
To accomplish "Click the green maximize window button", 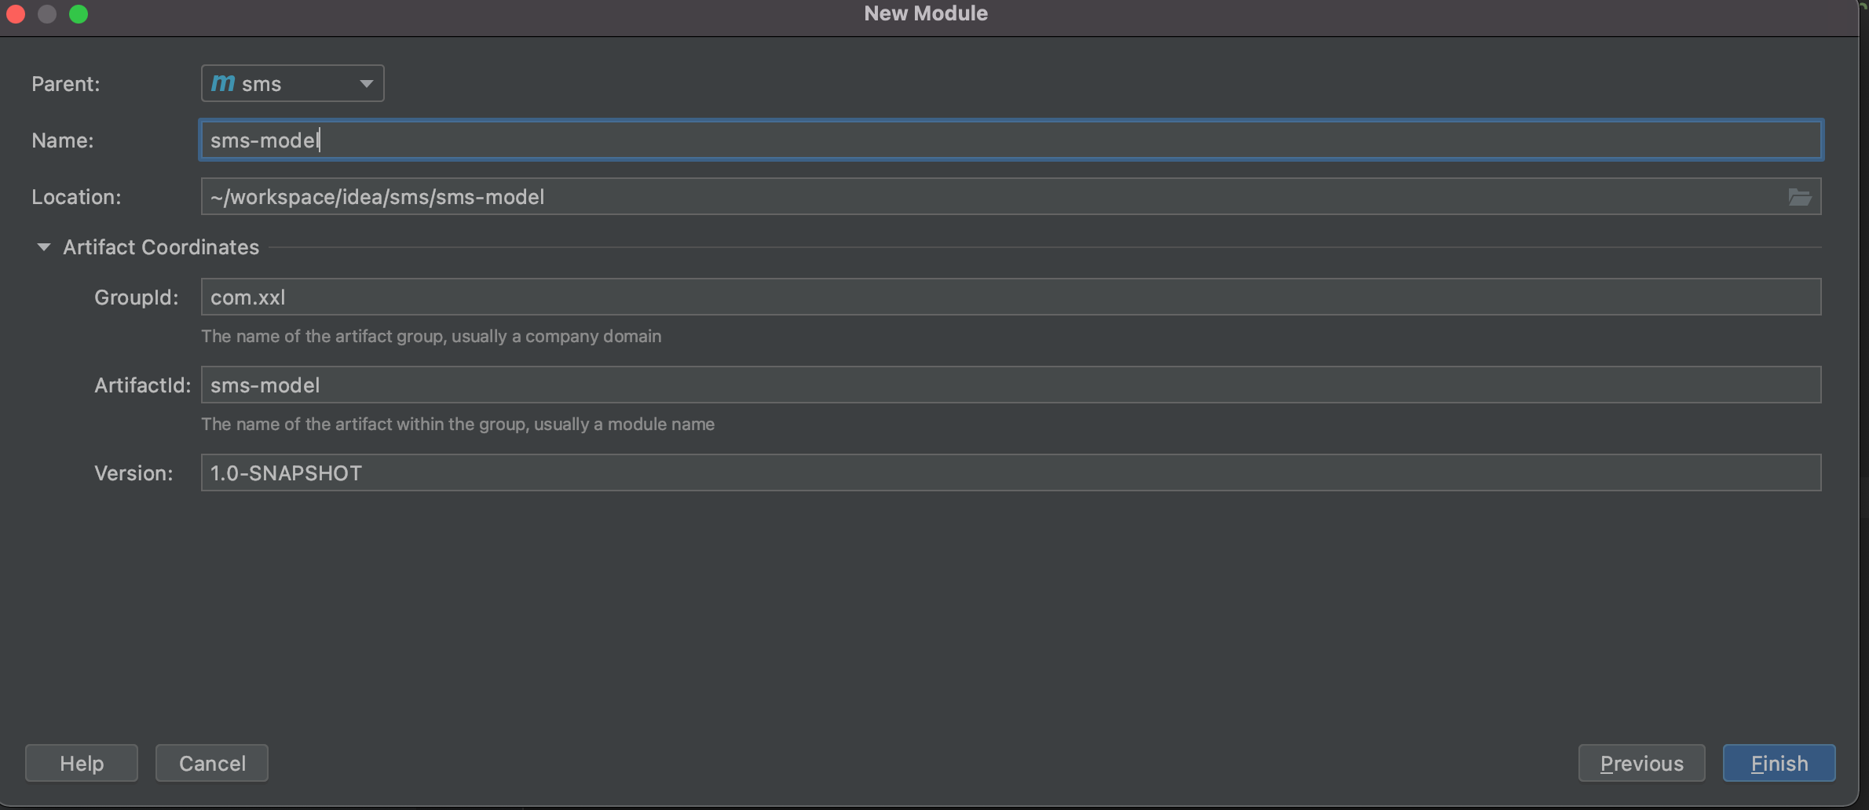I will click(79, 14).
